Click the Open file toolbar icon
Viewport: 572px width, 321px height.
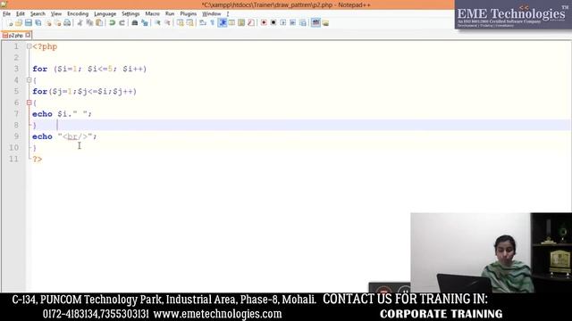(19, 23)
